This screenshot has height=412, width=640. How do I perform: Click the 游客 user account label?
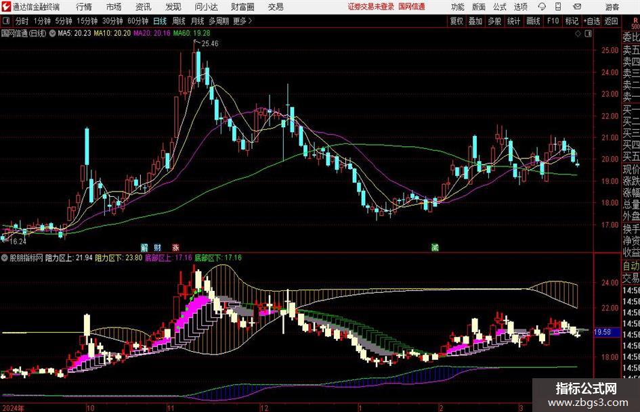tap(612, 7)
